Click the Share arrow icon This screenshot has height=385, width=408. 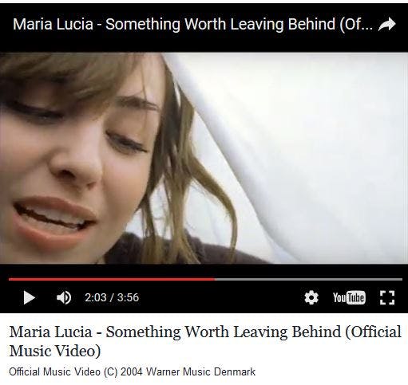(x=387, y=24)
